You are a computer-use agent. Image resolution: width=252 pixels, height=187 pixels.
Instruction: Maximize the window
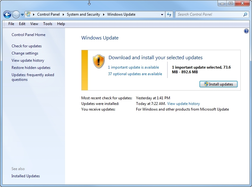(231, 3)
